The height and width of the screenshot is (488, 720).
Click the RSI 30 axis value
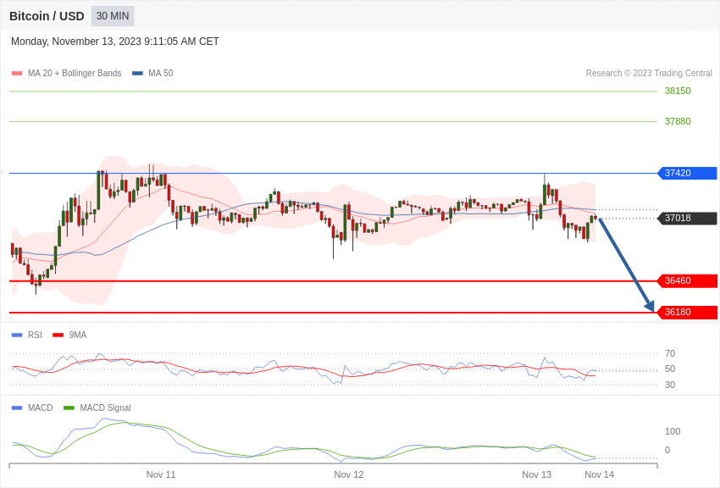coord(670,385)
